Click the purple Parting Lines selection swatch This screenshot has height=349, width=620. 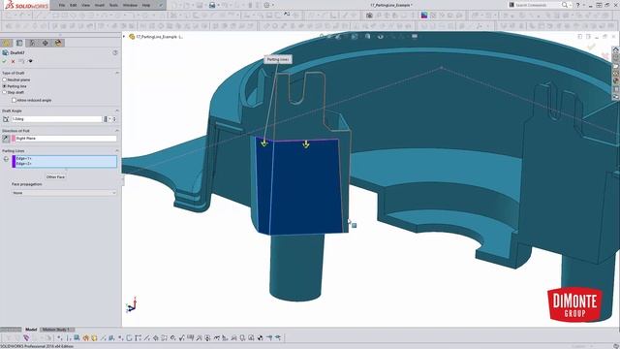(x=14, y=162)
